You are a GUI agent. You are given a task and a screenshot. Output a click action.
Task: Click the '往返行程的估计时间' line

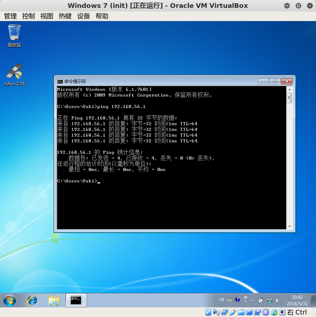pyautogui.click(x=104, y=164)
